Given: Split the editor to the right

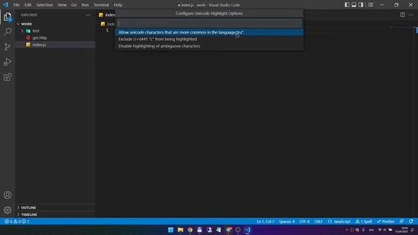Looking at the screenshot, I should (x=402, y=15).
